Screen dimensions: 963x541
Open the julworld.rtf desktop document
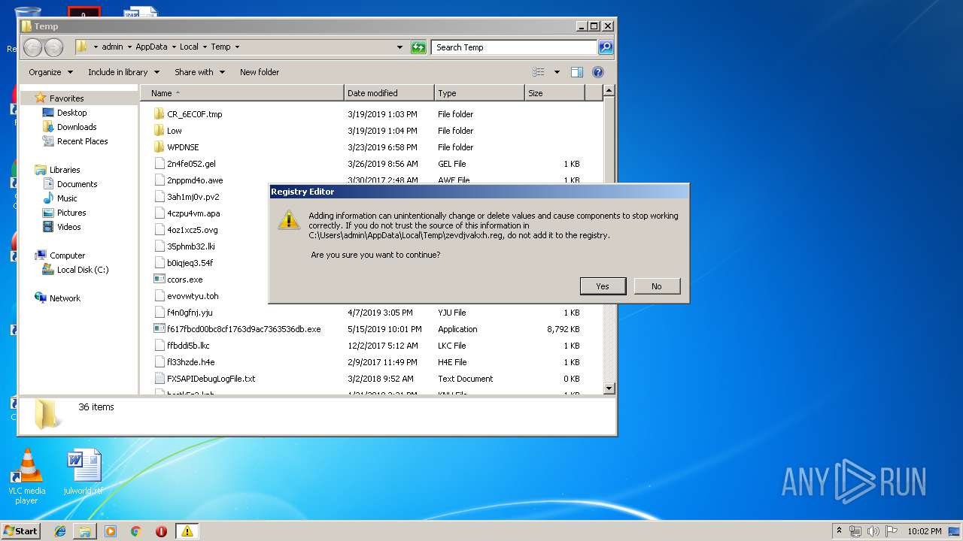84,473
